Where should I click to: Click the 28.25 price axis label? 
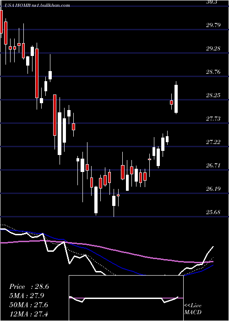point(214,95)
